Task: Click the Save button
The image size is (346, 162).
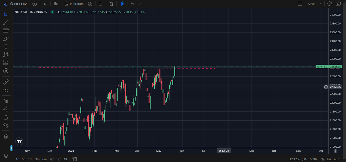Action: 311,4
